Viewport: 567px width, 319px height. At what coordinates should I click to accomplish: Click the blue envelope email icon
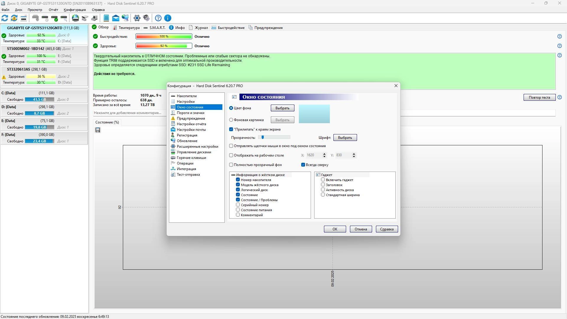click(116, 18)
